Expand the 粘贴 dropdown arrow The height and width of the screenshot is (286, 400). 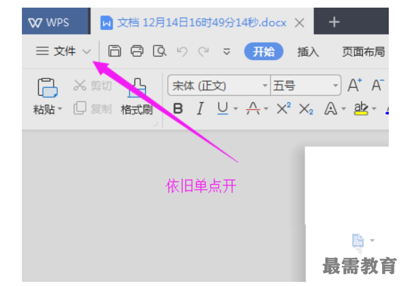click(60, 109)
